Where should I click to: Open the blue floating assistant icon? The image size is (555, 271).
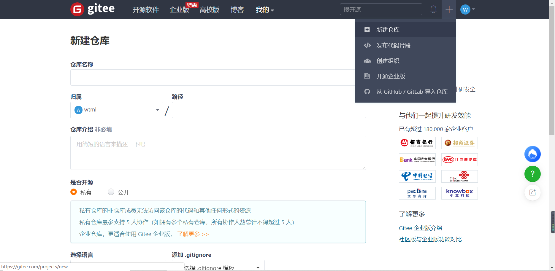tap(532, 154)
